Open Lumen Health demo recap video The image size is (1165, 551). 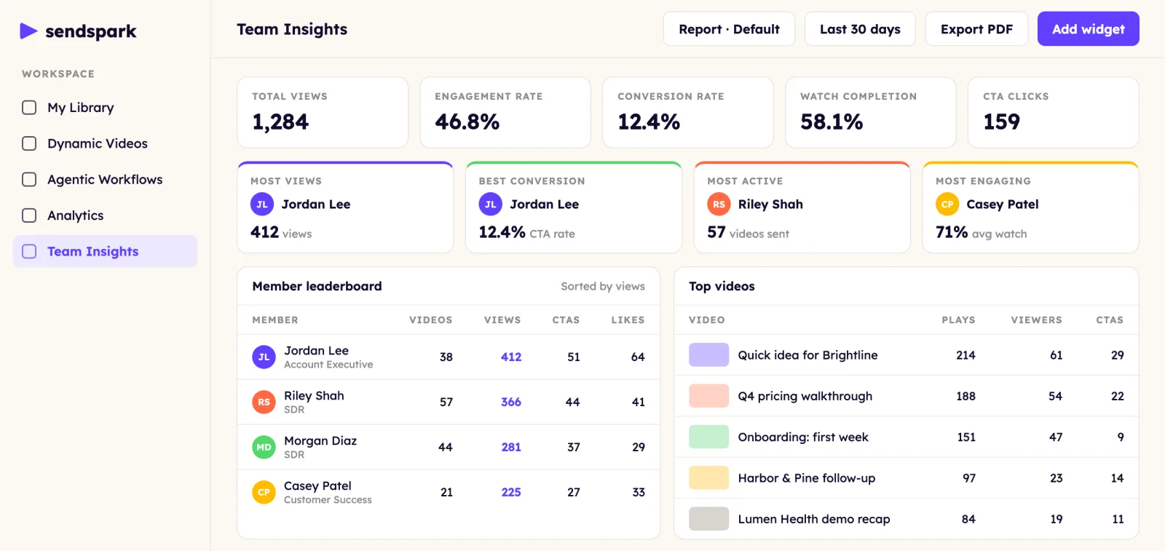point(813,519)
